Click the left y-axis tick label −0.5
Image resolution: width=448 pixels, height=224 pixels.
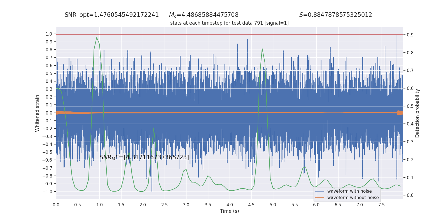[47, 152]
